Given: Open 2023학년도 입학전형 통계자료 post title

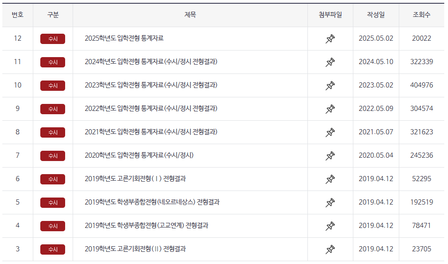Looking at the screenshot, I should tap(151, 85).
